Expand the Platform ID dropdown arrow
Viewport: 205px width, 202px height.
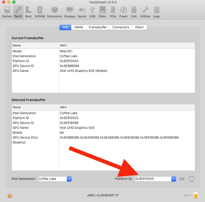(x=174, y=179)
